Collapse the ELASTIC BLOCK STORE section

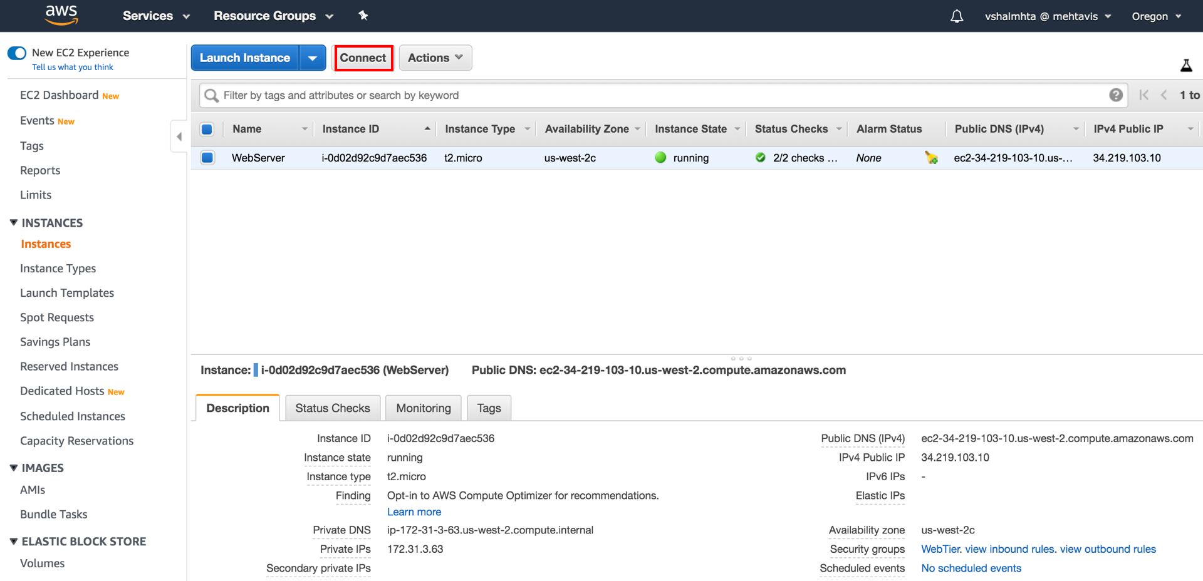14,542
